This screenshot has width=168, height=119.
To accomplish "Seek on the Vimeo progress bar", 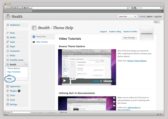I will click(x=82, y=81).
